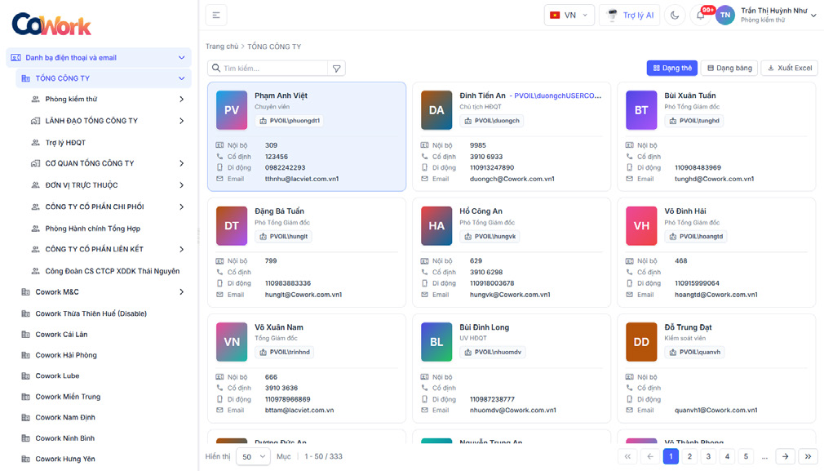Open BT avatar of Bùi Xuân Tuấn
The width and height of the screenshot is (824, 471).
641,110
